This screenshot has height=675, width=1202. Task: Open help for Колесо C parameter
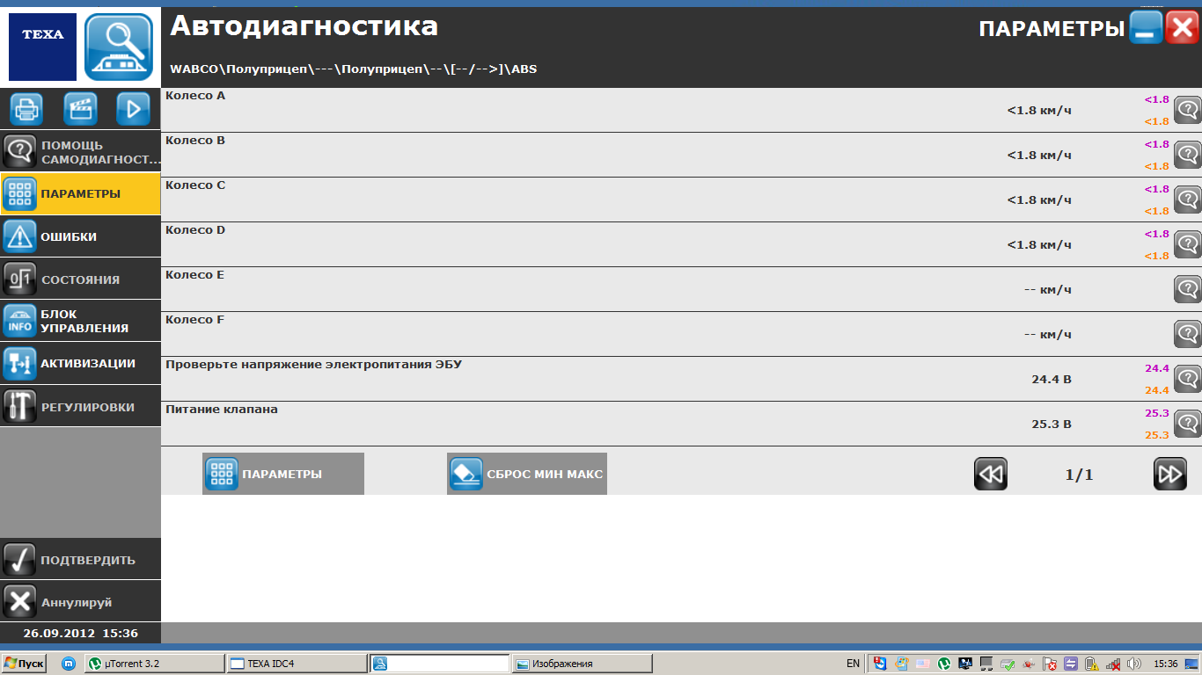[1187, 200]
